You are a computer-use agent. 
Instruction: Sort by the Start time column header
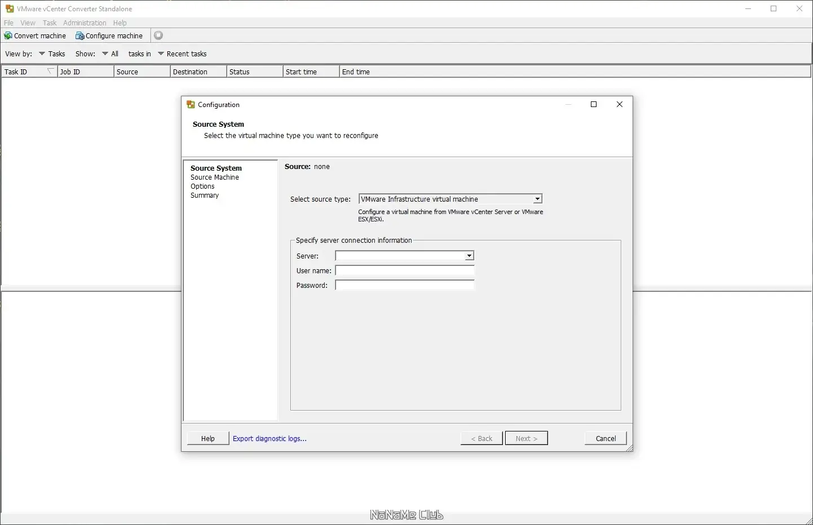click(x=311, y=72)
